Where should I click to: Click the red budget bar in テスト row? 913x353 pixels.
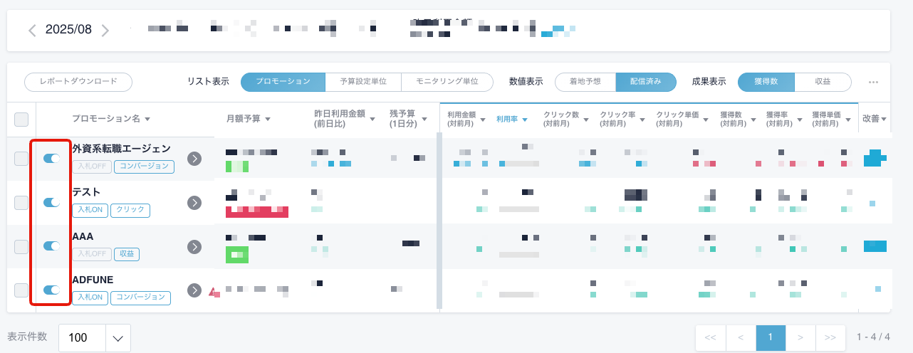tap(257, 211)
